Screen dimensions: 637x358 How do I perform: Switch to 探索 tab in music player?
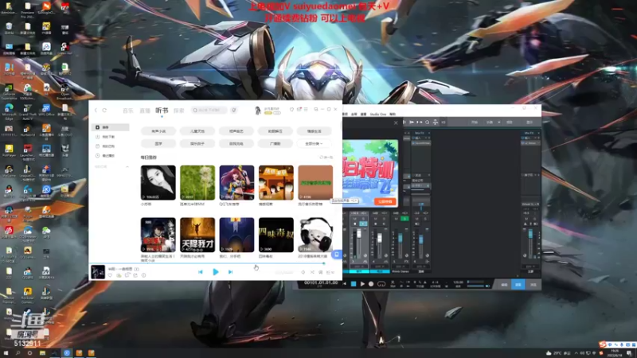[179, 111]
